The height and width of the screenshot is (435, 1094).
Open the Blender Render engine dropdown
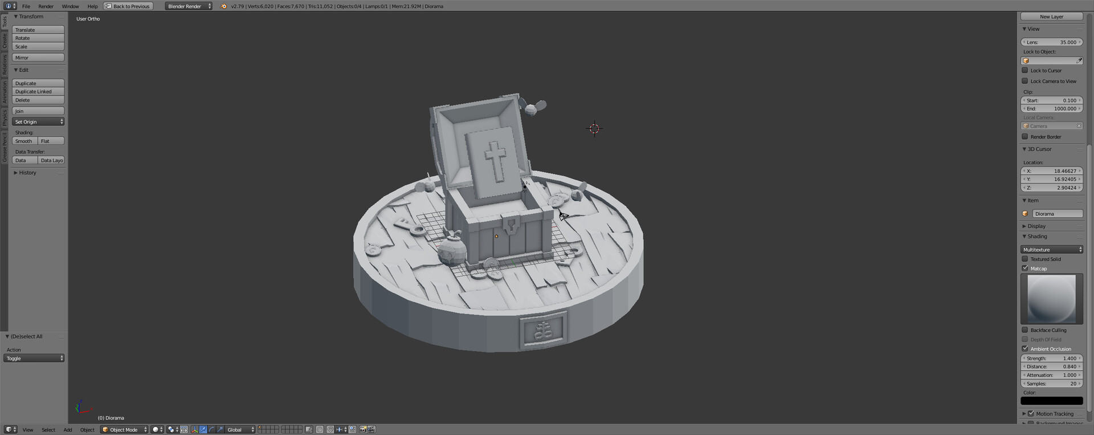point(189,6)
